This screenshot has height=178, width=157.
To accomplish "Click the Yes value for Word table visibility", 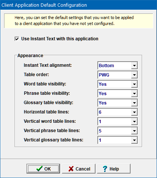I will 103,84.
